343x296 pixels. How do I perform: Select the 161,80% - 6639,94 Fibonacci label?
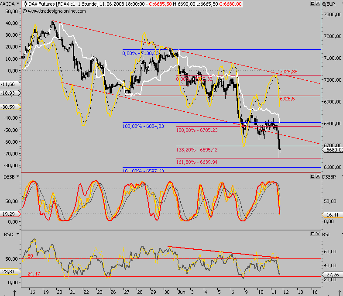point(197,162)
